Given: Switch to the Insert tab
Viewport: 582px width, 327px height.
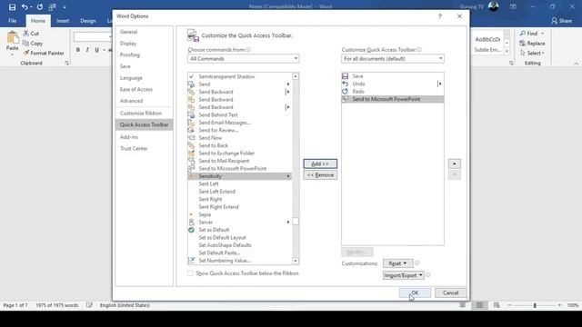Looking at the screenshot, I should 63,21.
